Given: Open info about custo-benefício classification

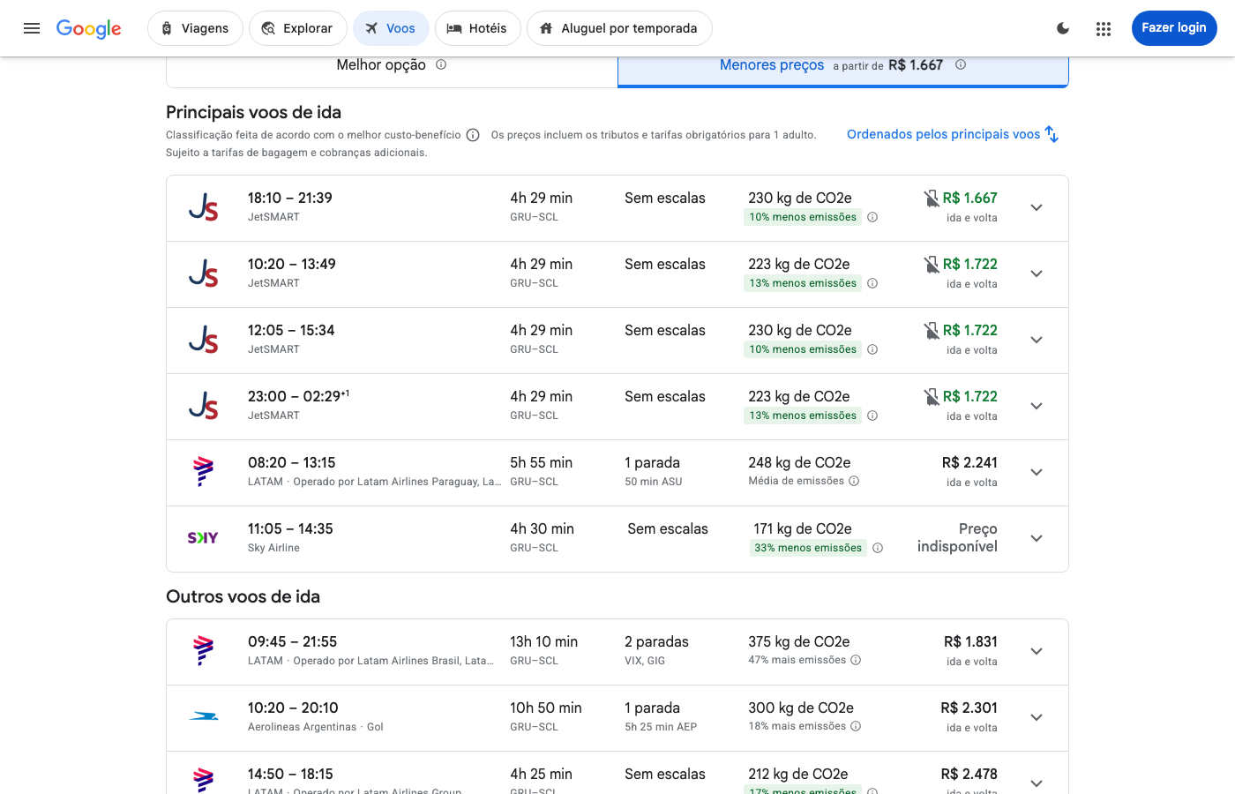Looking at the screenshot, I should point(473,135).
